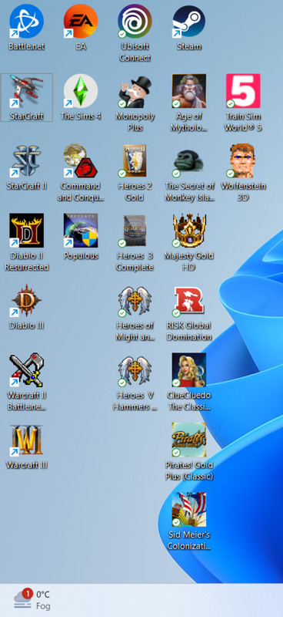Click the RISK Global Domination icon

(x=189, y=301)
